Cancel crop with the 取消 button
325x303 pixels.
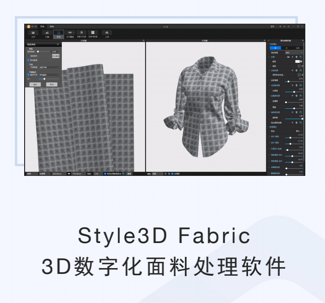51,85
